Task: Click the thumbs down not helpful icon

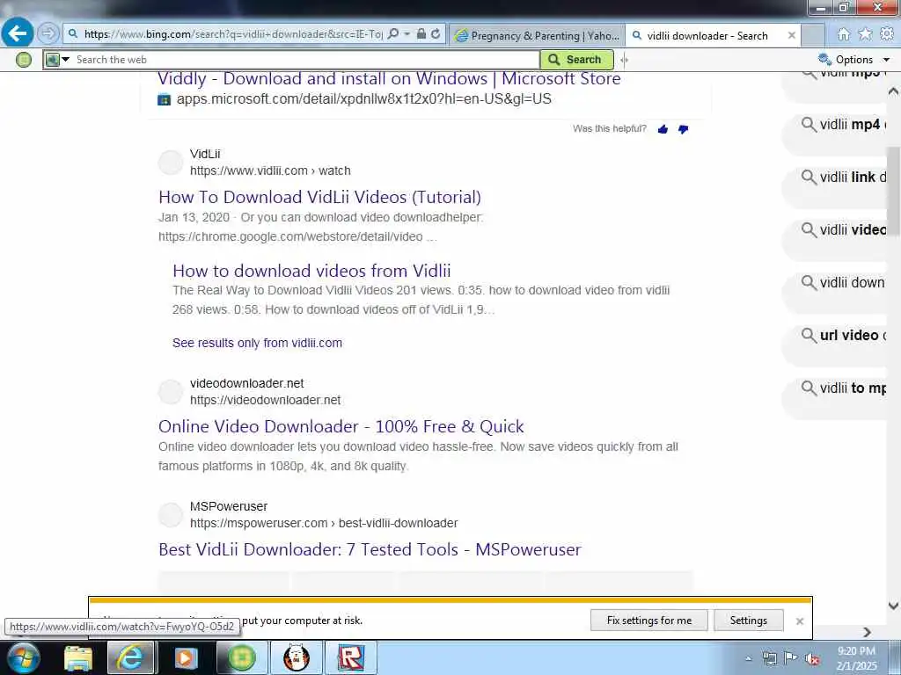Action: [683, 129]
